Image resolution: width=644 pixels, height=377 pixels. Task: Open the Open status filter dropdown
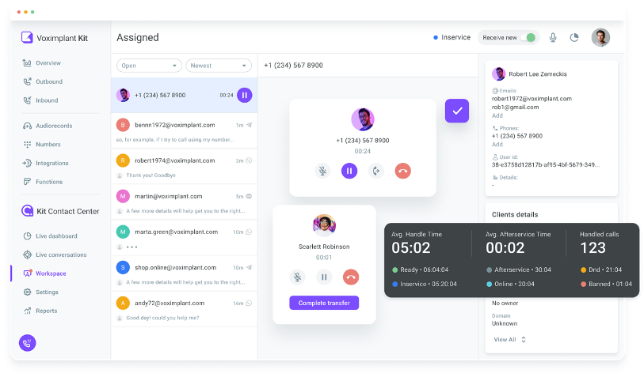click(x=149, y=66)
